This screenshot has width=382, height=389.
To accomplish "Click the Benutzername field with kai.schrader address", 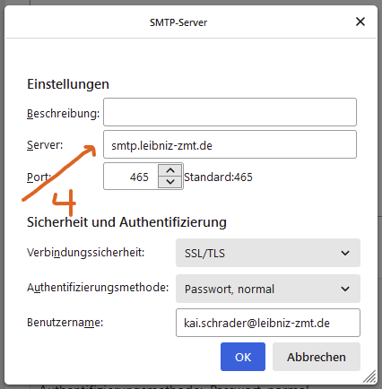I will [x=268, y=323].
